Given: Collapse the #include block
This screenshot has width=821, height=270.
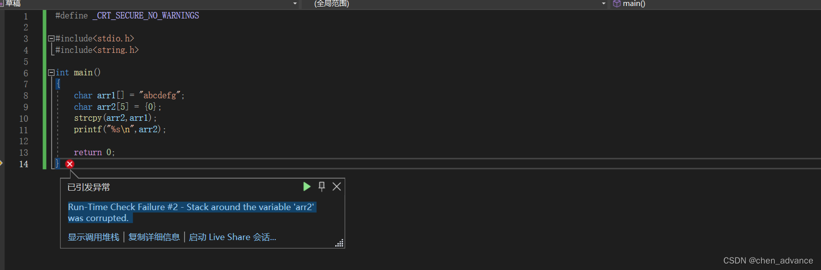Looking at the screenshot, I should click(51, 38).
